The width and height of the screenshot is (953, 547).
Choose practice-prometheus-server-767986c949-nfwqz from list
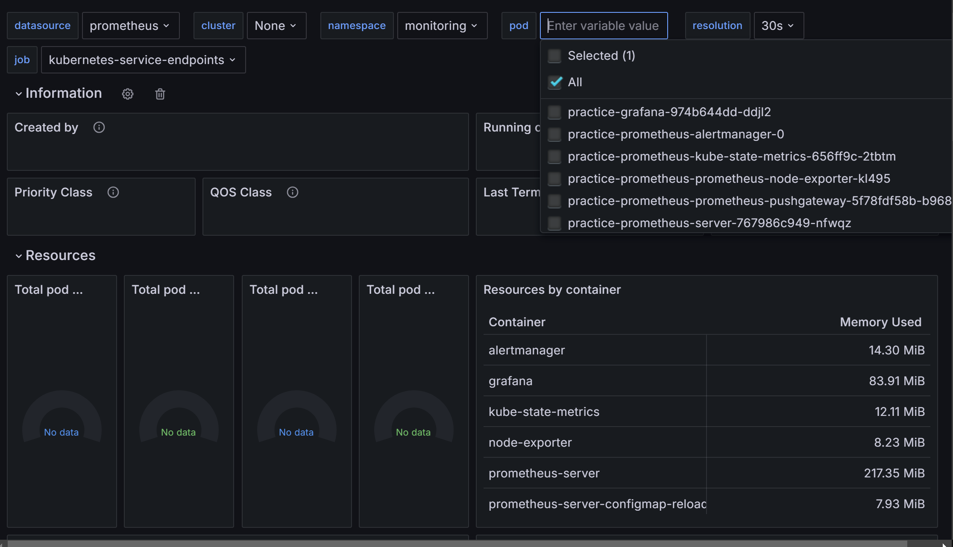point(709,223)
